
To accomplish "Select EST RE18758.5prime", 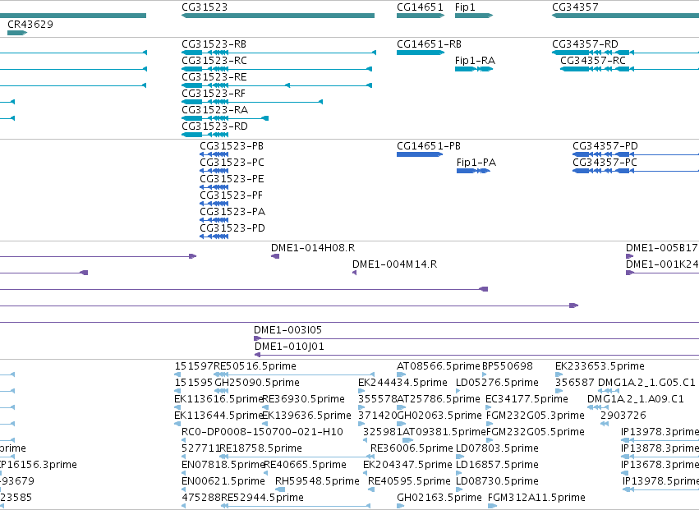I will 260,448.
